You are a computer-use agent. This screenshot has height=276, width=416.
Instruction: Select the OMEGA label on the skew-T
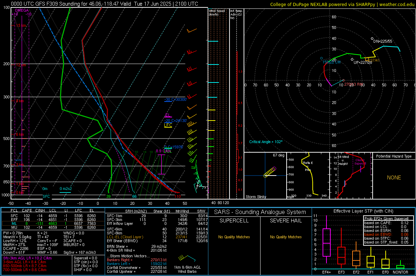[x=22, y=10]
